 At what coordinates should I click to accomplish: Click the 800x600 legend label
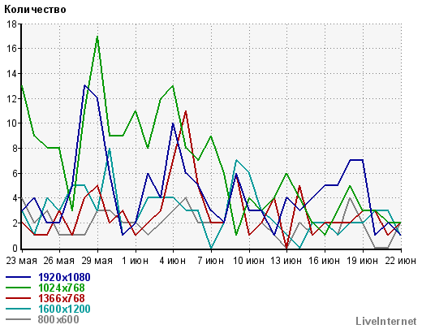tap(58, 319)
